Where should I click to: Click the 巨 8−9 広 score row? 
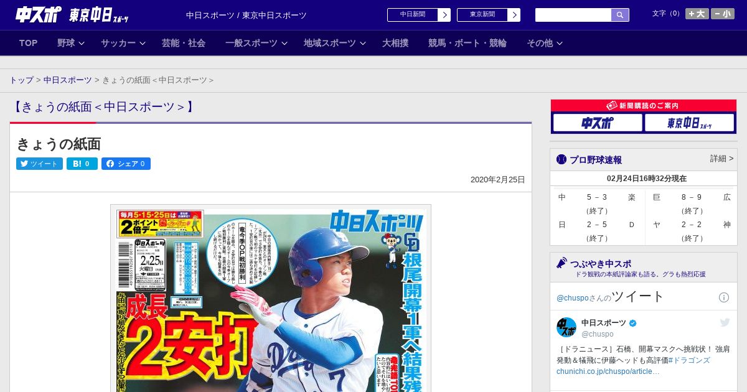pyautogui.click(x=691, y=197)
